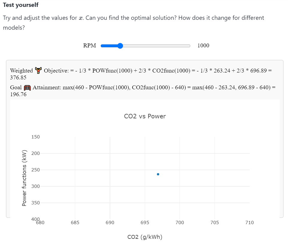Click the RPM slider label

(90, 46)
